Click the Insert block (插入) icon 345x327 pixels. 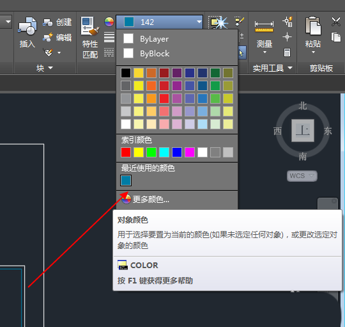point(27,26)
